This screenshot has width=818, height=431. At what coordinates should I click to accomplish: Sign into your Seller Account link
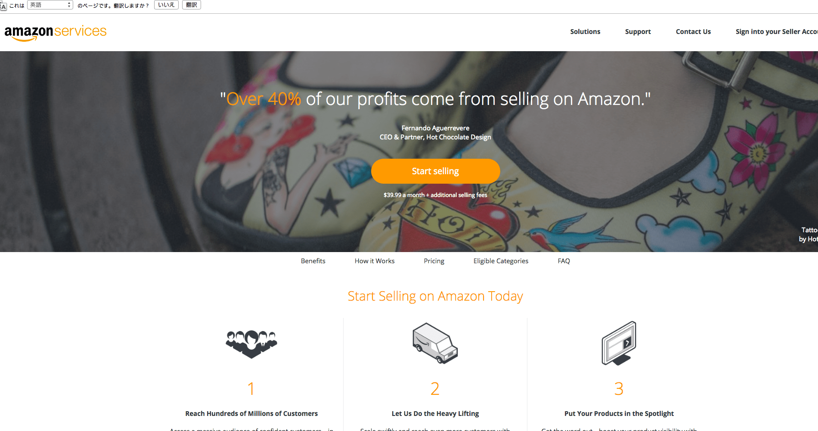point(777,32)
